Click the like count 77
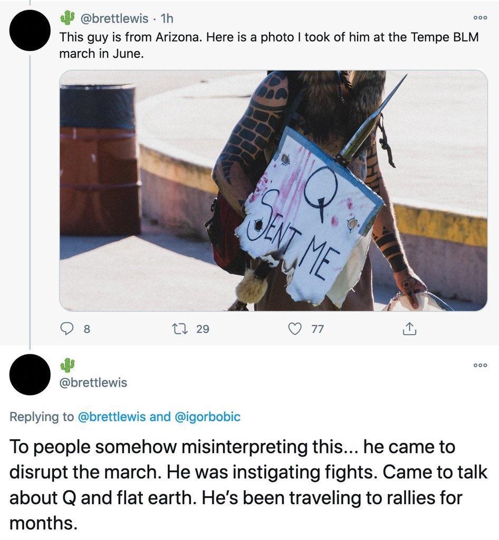The width and height of the screenshot is (499, 540). click(x=318, y=329)
